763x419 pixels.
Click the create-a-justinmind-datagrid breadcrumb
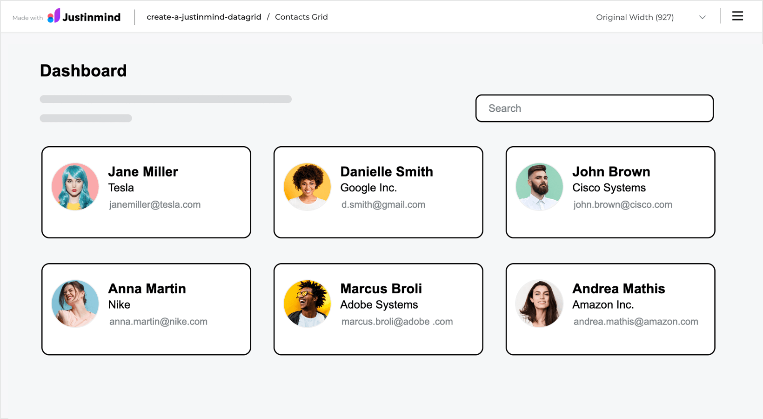(x=204, y=17)
